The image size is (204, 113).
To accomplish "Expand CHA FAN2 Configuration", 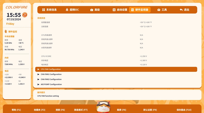I will coord(51,79).
